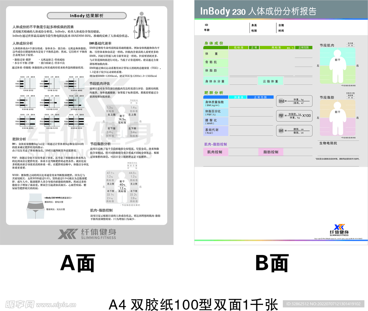Click the 体重 row label
The width and height of the screenshot is (368, 311).
tap(216, 54)
